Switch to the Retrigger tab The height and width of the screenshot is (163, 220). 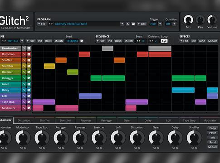coord(107,120)
